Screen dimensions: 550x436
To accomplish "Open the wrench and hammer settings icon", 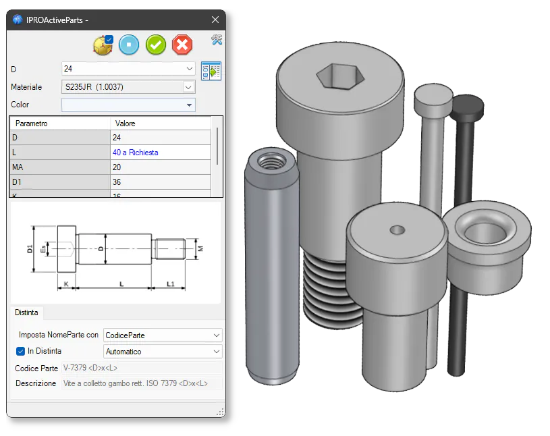I will pos(217,40).
